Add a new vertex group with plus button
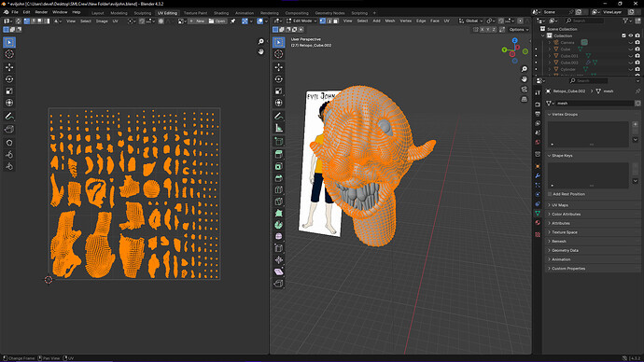Image resolution: width=644 pixels, height=362 pixels. (636, 124)
